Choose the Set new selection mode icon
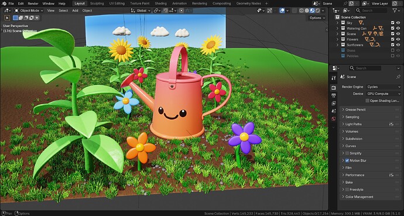The height and width of the screenshot is (216, 404). pyautogui.click(x=15, y=18)
